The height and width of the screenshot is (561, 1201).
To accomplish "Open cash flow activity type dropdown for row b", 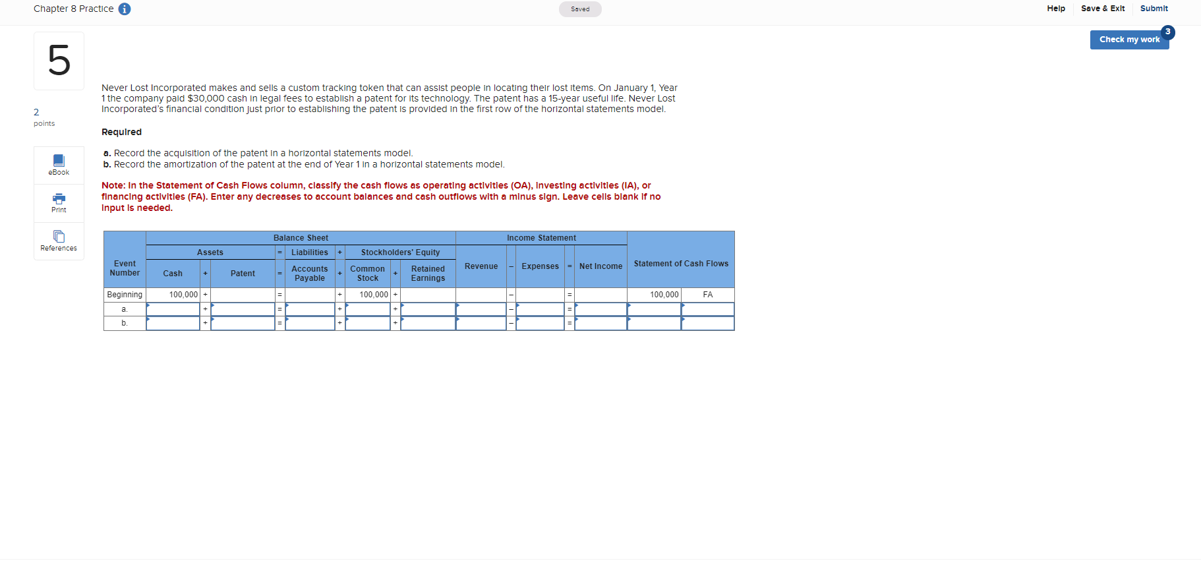I will tap(708, 323).
